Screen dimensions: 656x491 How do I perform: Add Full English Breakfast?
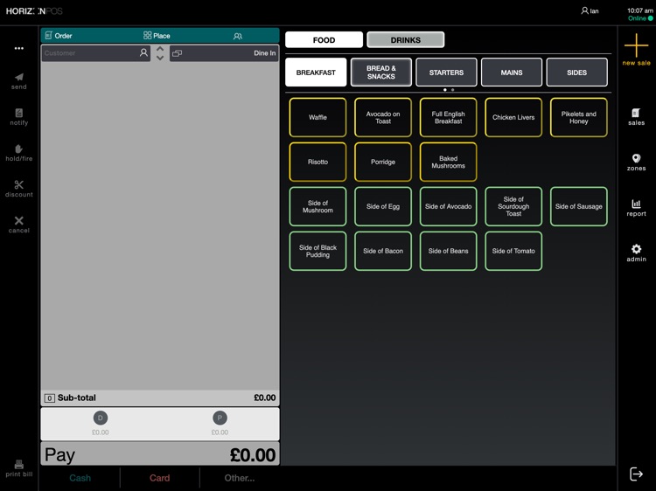448,117
